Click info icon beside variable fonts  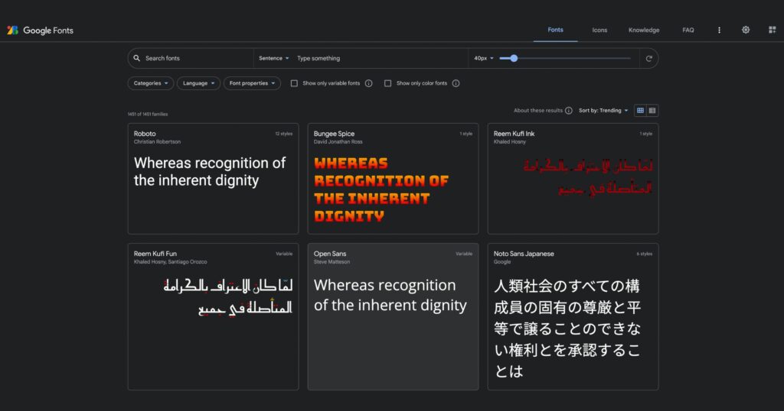(x=368, y=83)
